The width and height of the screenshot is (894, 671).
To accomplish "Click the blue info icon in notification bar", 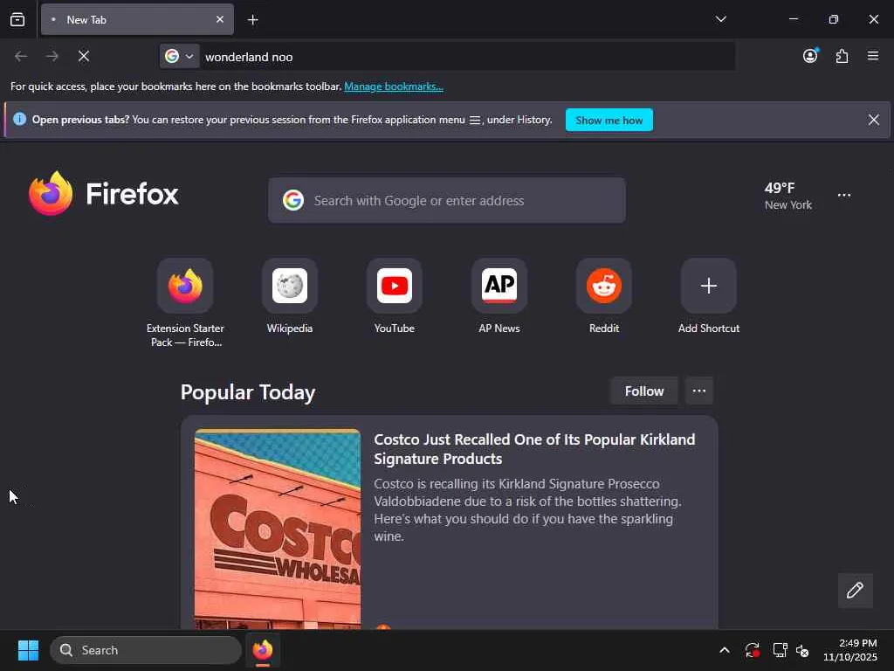I will click(x=19, y=119).
